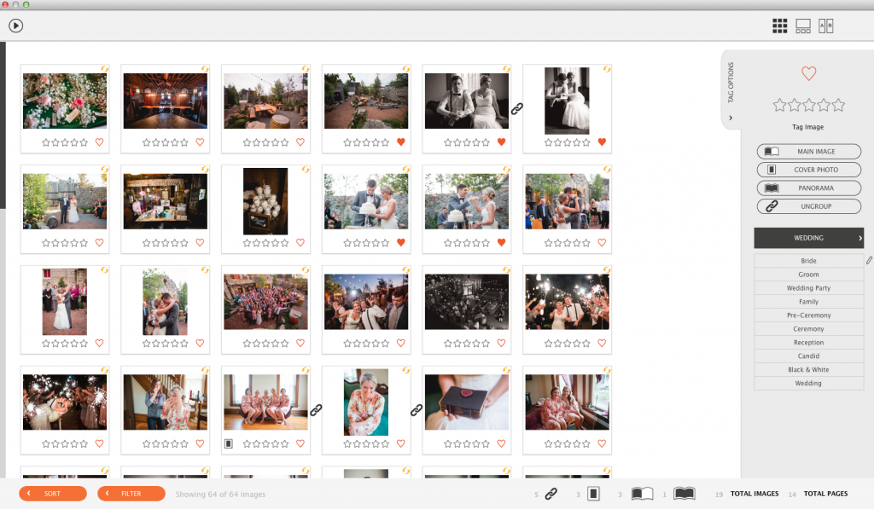Click link icon between bench and teal robe photos
This screenshot has width=874, height=509.
[x=316, y=410]
